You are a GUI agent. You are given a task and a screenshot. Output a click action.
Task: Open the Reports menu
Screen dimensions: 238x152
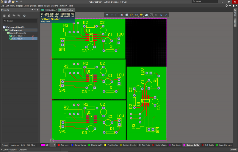pos(54,6)
